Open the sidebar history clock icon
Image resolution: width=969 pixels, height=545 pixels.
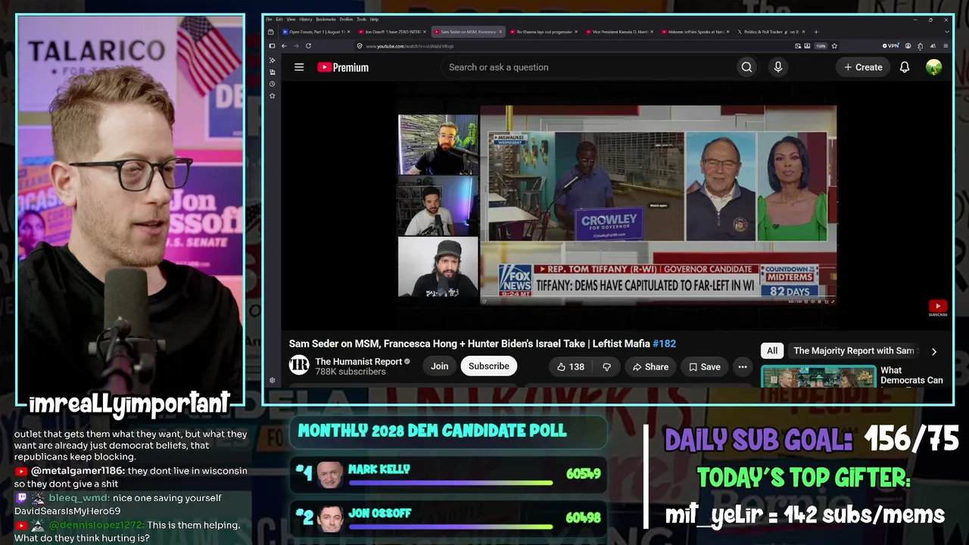(x=273, y=84)
